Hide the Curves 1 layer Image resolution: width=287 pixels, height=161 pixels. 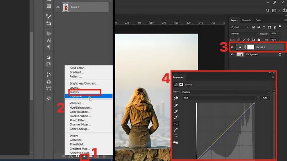click(232, 47)
